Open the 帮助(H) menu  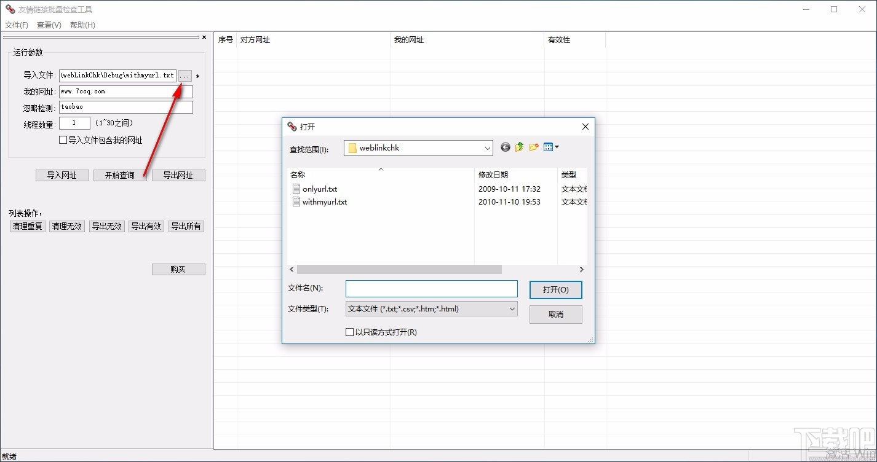point(82,25)
